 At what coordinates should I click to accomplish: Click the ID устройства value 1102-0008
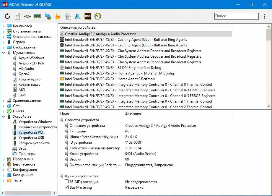pyautogui.click(x=133, y=142)
